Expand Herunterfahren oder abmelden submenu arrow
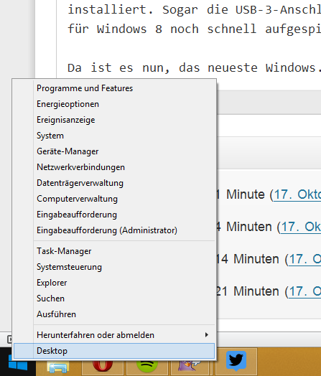 207,335
